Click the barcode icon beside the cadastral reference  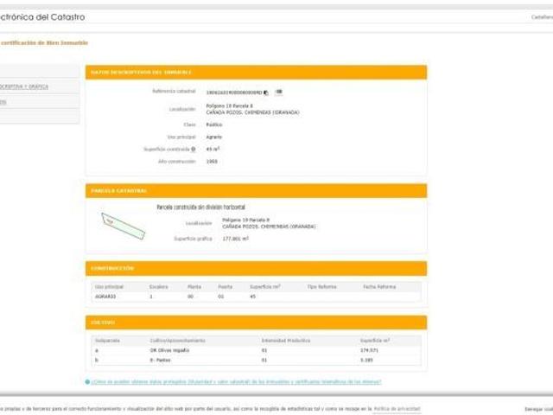coord(279,92)
